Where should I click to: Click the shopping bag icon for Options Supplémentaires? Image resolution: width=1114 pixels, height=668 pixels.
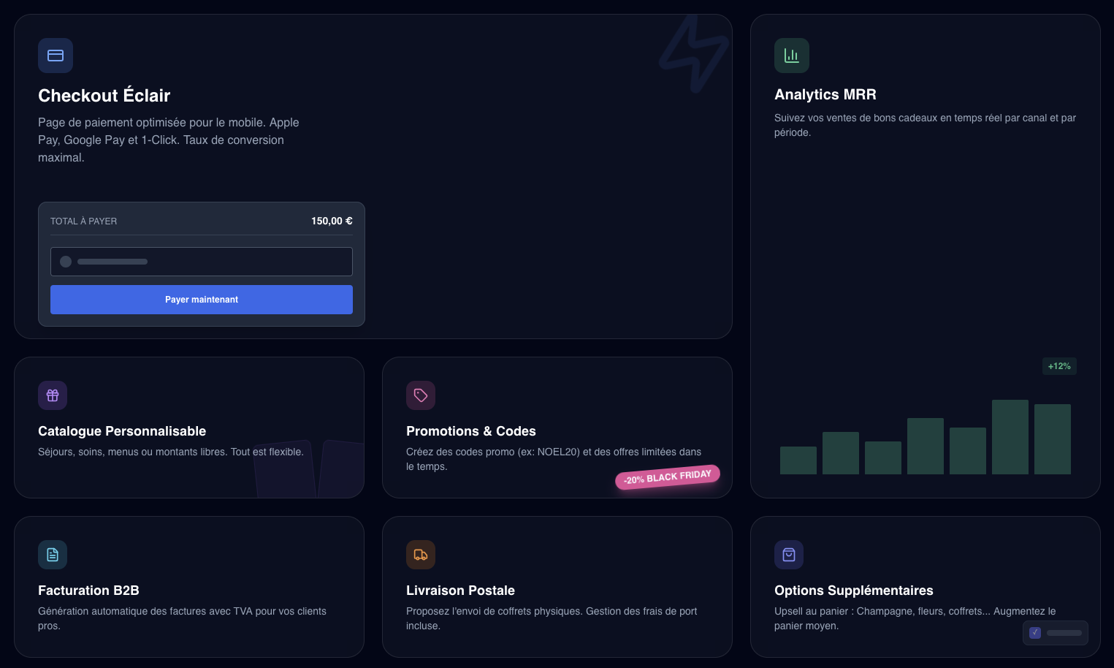pos(789,555)
